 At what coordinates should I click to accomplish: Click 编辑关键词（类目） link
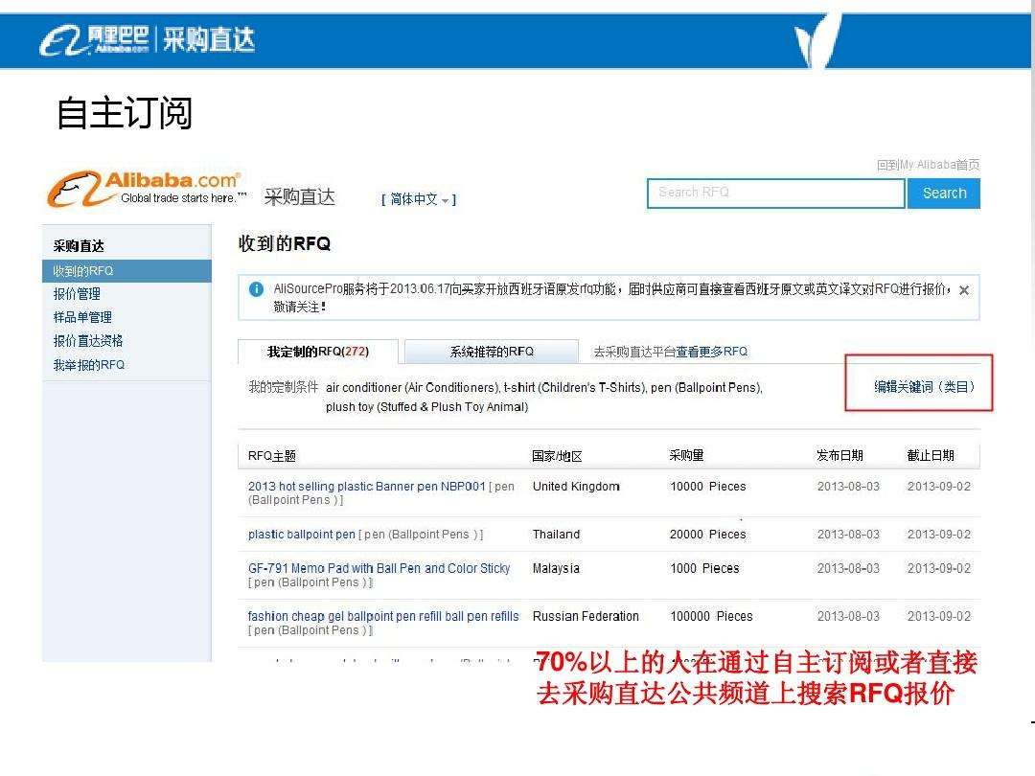click(x=924, y=387)
